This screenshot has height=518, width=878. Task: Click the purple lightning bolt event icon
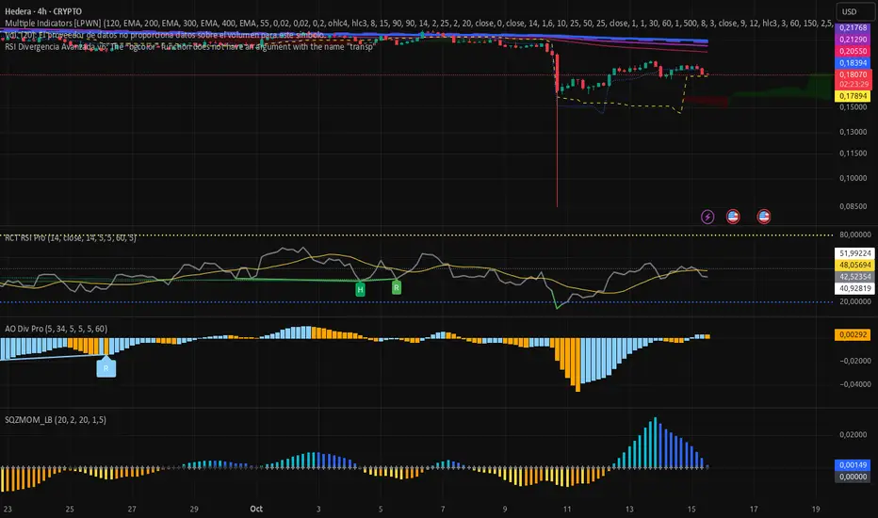[x=708, y=216]
